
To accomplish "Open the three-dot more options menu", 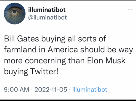I will 130,10.
